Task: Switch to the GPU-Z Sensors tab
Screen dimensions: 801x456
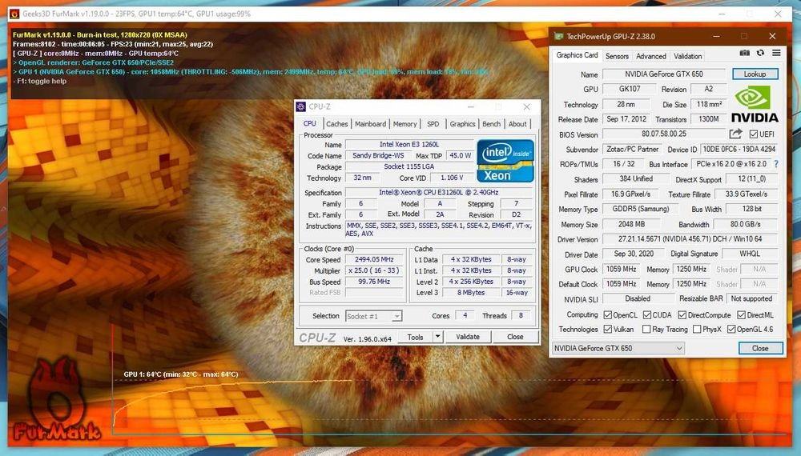Action: [617, 56]
